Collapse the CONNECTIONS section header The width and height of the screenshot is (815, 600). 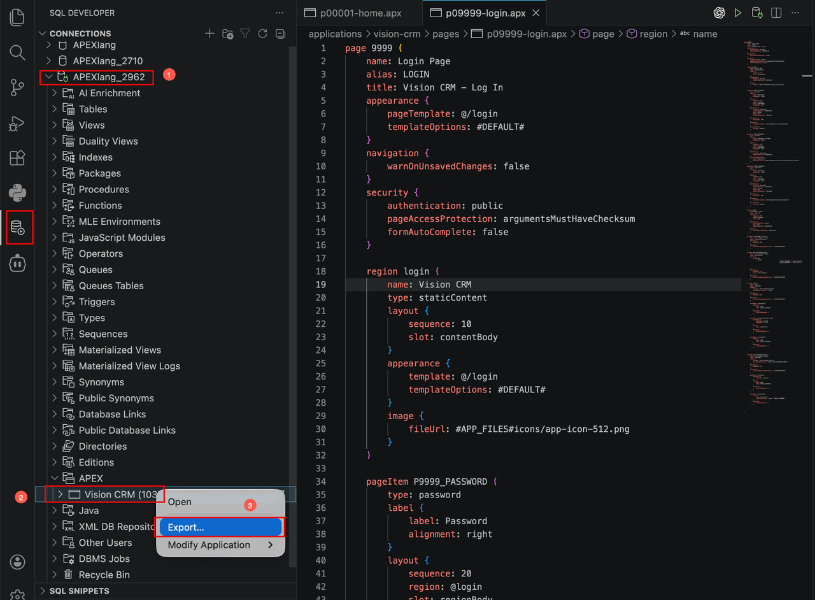pyautogui.click(x=80, y=34)
